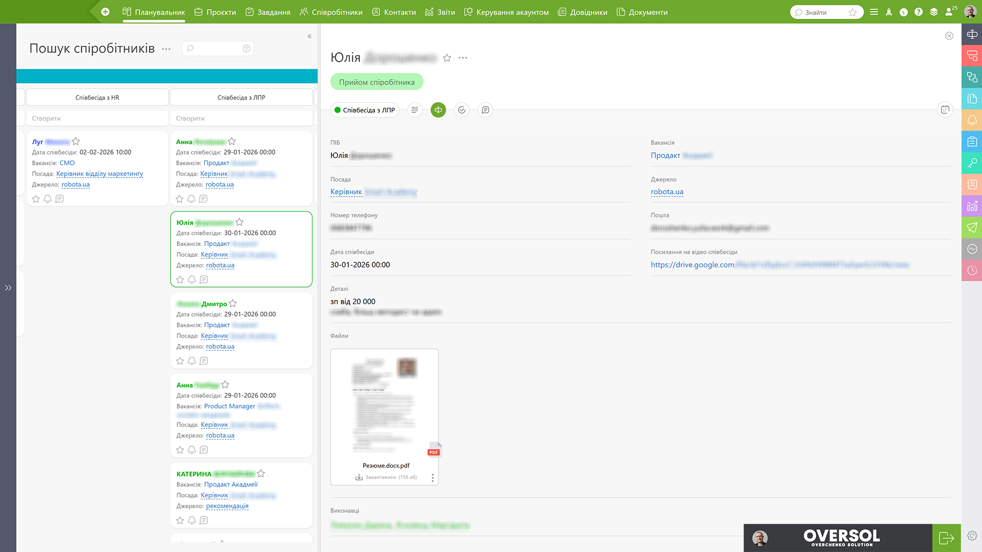982x552 pixels.
Task: Toggle bottom star on Дмитро card
Action: (180, 361)
